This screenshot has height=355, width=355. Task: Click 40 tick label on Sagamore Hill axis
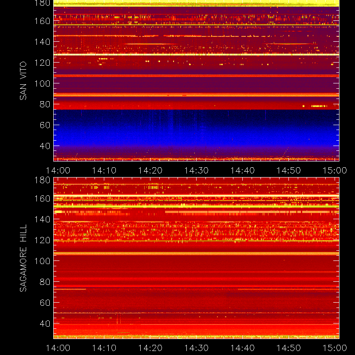point(45,323)
